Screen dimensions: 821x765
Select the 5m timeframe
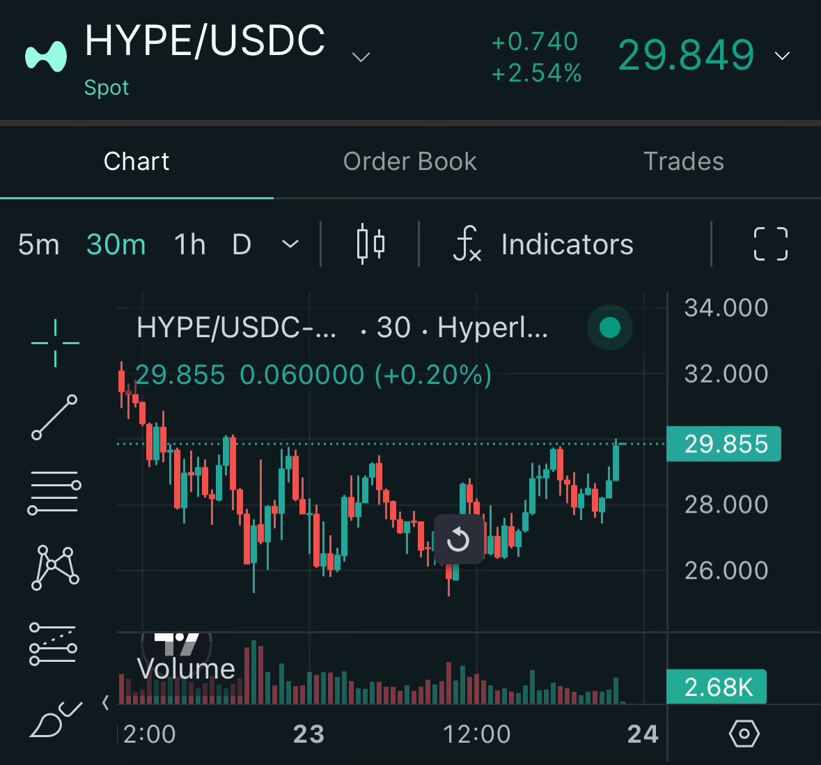[x=39, y=244]
